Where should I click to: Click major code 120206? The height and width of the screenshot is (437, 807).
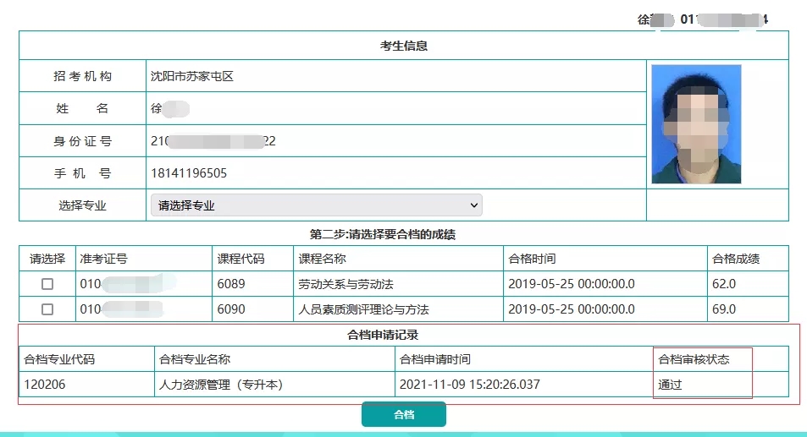click(x=45, y=385)
